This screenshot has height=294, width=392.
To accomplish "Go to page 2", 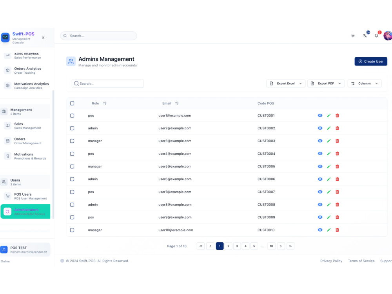I will (x=228, y=246).
